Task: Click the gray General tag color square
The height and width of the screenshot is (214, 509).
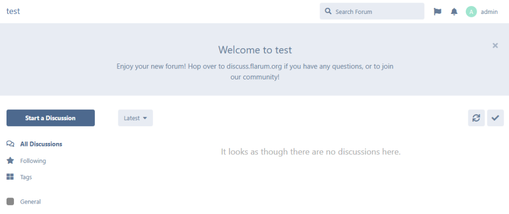Action: [x=10, y=202]
